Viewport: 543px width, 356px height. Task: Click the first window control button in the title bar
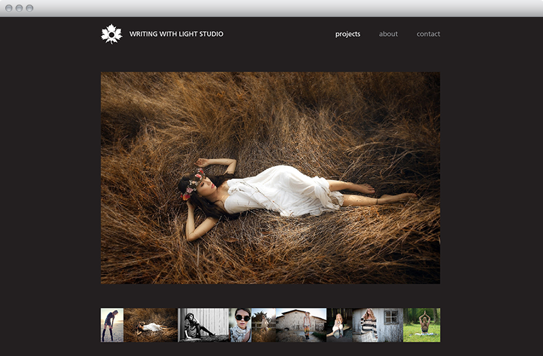pyautogui.click(x=9, y=8)
